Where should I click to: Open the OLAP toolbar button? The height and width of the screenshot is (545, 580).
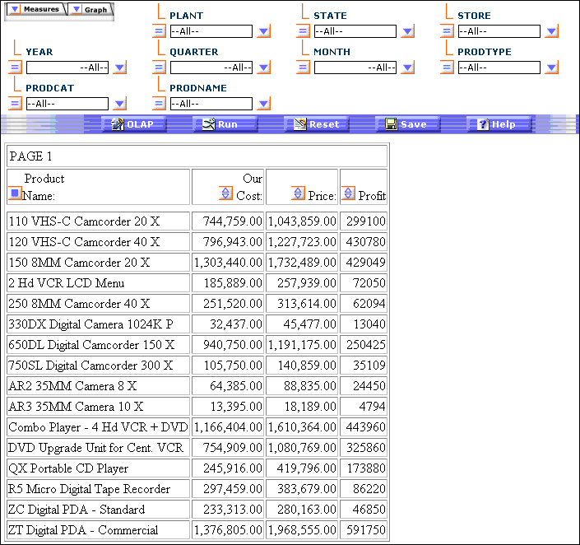tap(138, 124)
